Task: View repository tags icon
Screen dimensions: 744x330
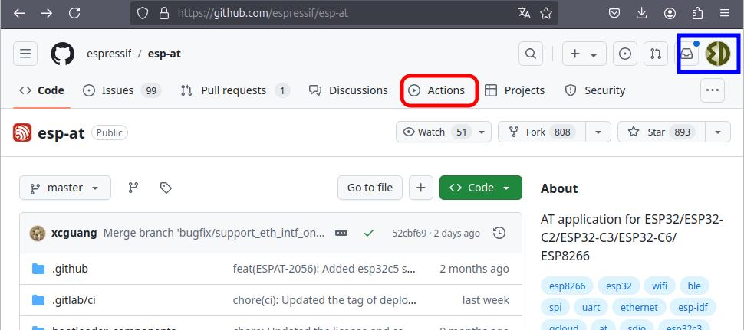Action: pyautogui.click(x=165, y=188)
